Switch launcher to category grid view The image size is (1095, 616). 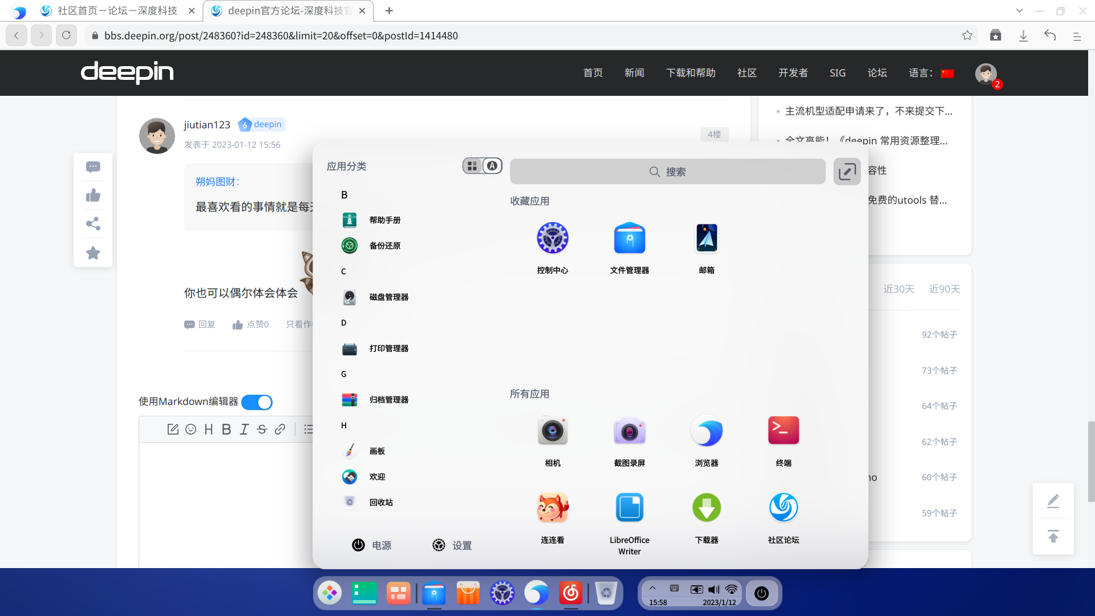(472, 166)
